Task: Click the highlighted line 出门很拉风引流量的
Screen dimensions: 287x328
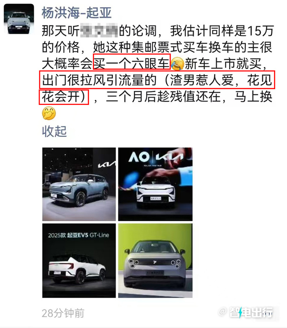Action: coord(100,80)
